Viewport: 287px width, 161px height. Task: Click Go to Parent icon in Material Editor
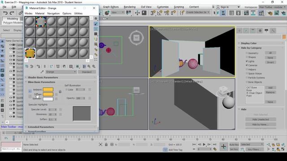[89, 67]
